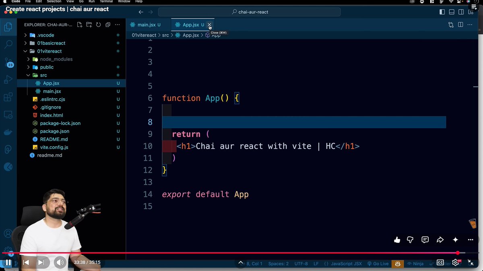Toggle the bottom panel layout icon
The image size is (483, 271).
point(452,12)
